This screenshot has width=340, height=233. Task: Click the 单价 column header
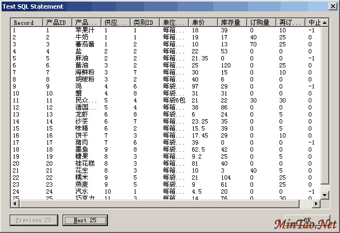tap(203, 23)
